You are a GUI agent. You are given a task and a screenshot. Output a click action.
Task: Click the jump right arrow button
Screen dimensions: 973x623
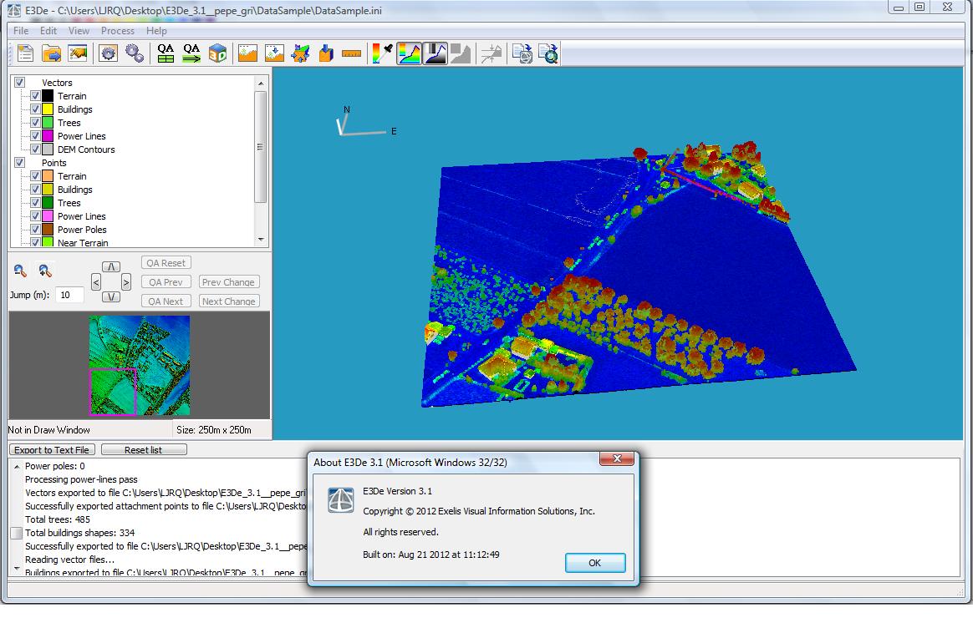(126, 282)
